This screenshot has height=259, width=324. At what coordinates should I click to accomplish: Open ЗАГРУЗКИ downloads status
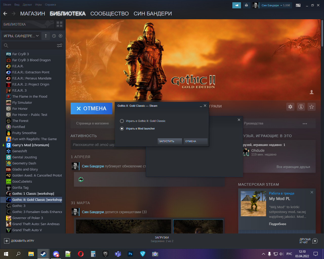(x=162, y=239)
